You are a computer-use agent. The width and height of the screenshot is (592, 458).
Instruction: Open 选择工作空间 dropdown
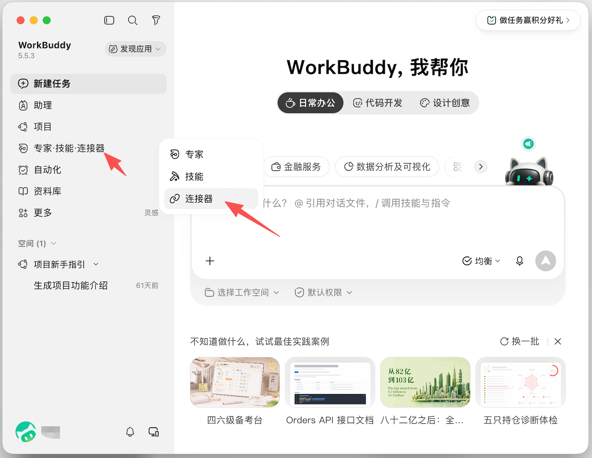pyautogui.click(x=242, y=292)
